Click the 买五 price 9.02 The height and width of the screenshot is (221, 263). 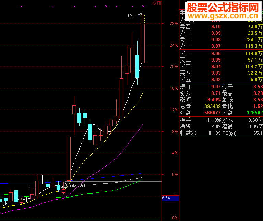(216, 79)
